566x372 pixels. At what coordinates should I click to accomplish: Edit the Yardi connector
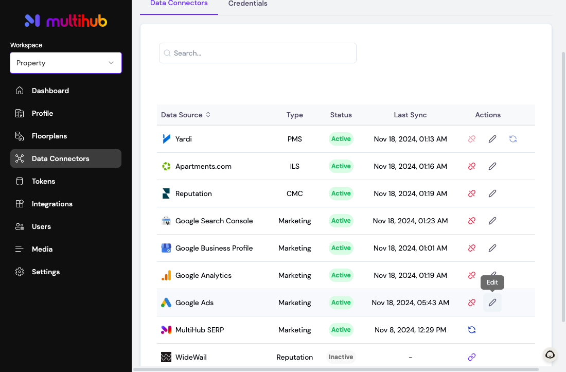click(x=492, y=139)
